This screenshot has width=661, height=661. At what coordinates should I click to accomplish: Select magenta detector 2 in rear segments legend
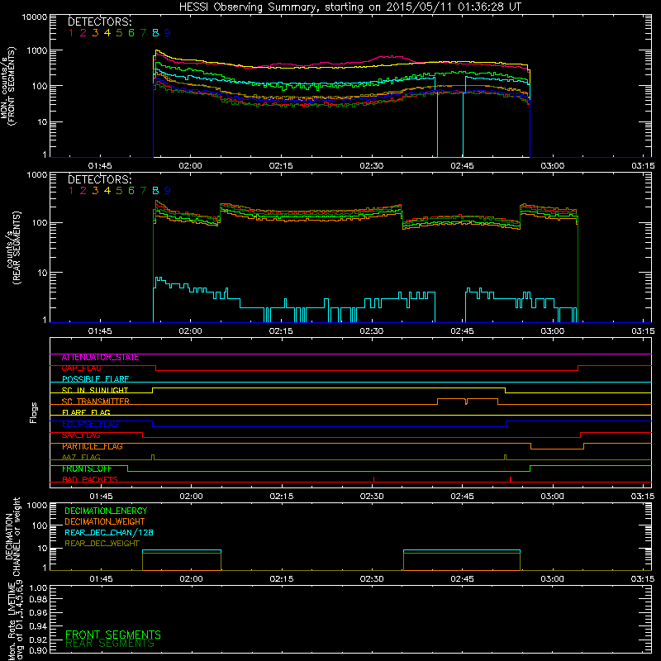(x=83, y=191)
